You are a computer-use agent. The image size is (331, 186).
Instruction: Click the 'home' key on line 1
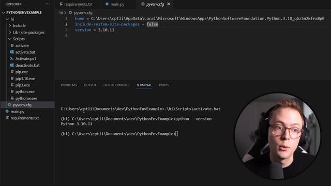tap(80, 19)
